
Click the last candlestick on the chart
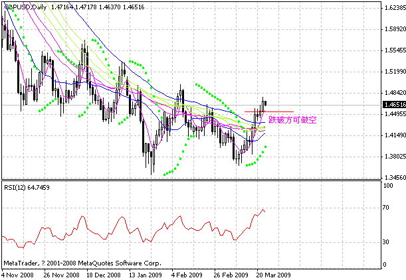pyautogui.click(x=265, y=104)
